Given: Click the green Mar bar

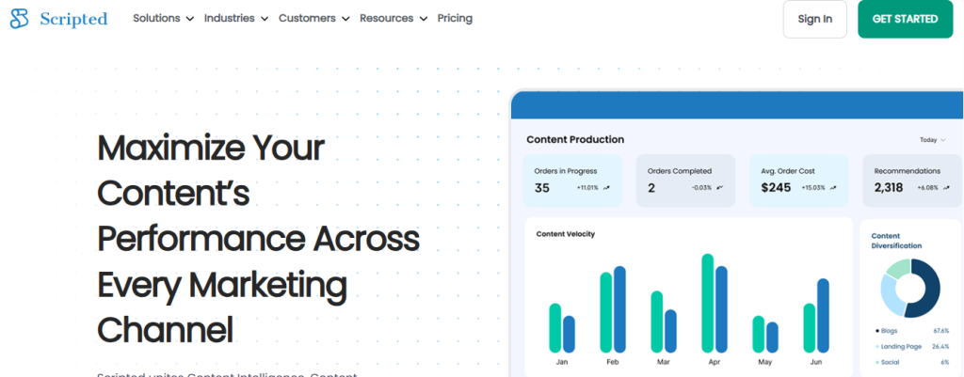Looking at the screenshot, I should (656, 322).
